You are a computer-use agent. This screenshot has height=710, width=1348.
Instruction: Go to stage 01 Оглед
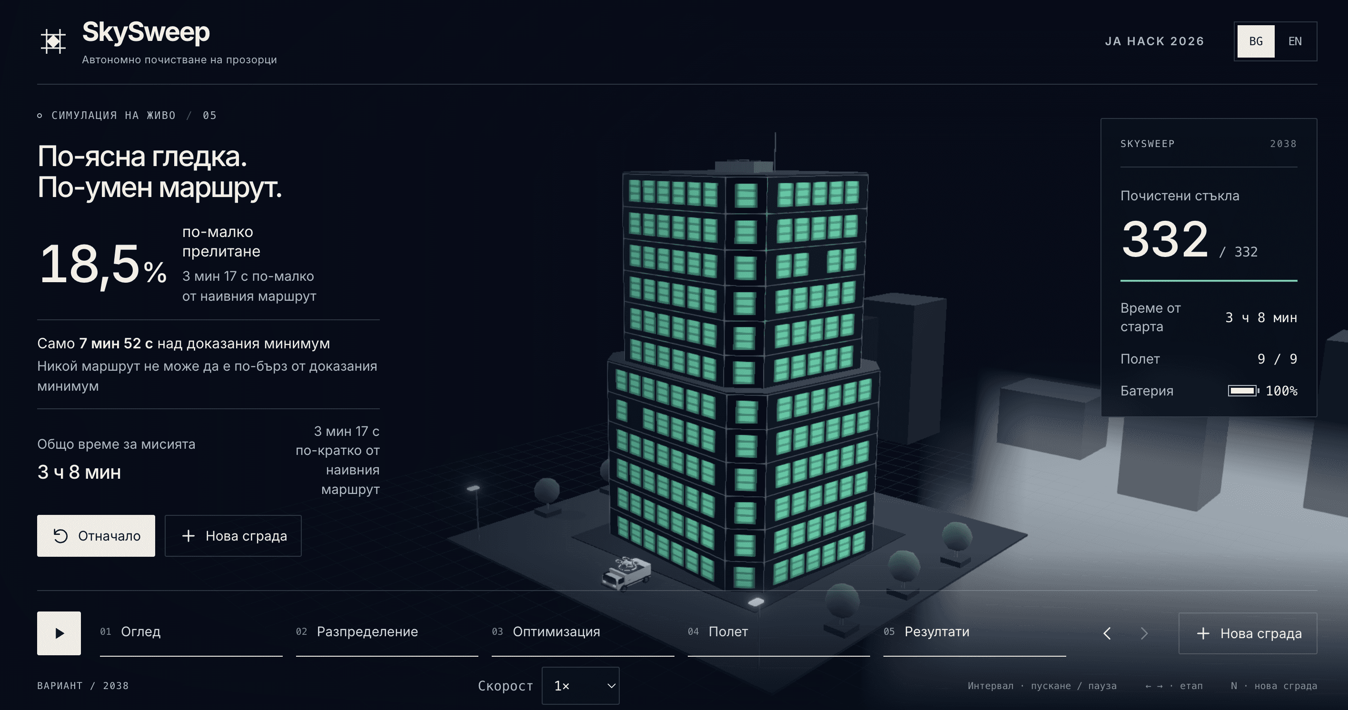(191, 634)
